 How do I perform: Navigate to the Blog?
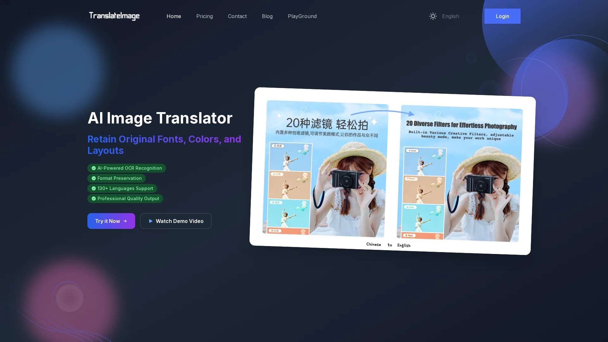click(267, 16)
